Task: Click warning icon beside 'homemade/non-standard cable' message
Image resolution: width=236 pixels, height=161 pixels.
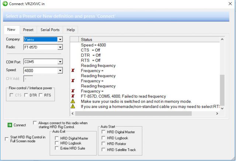Action: 73,106
